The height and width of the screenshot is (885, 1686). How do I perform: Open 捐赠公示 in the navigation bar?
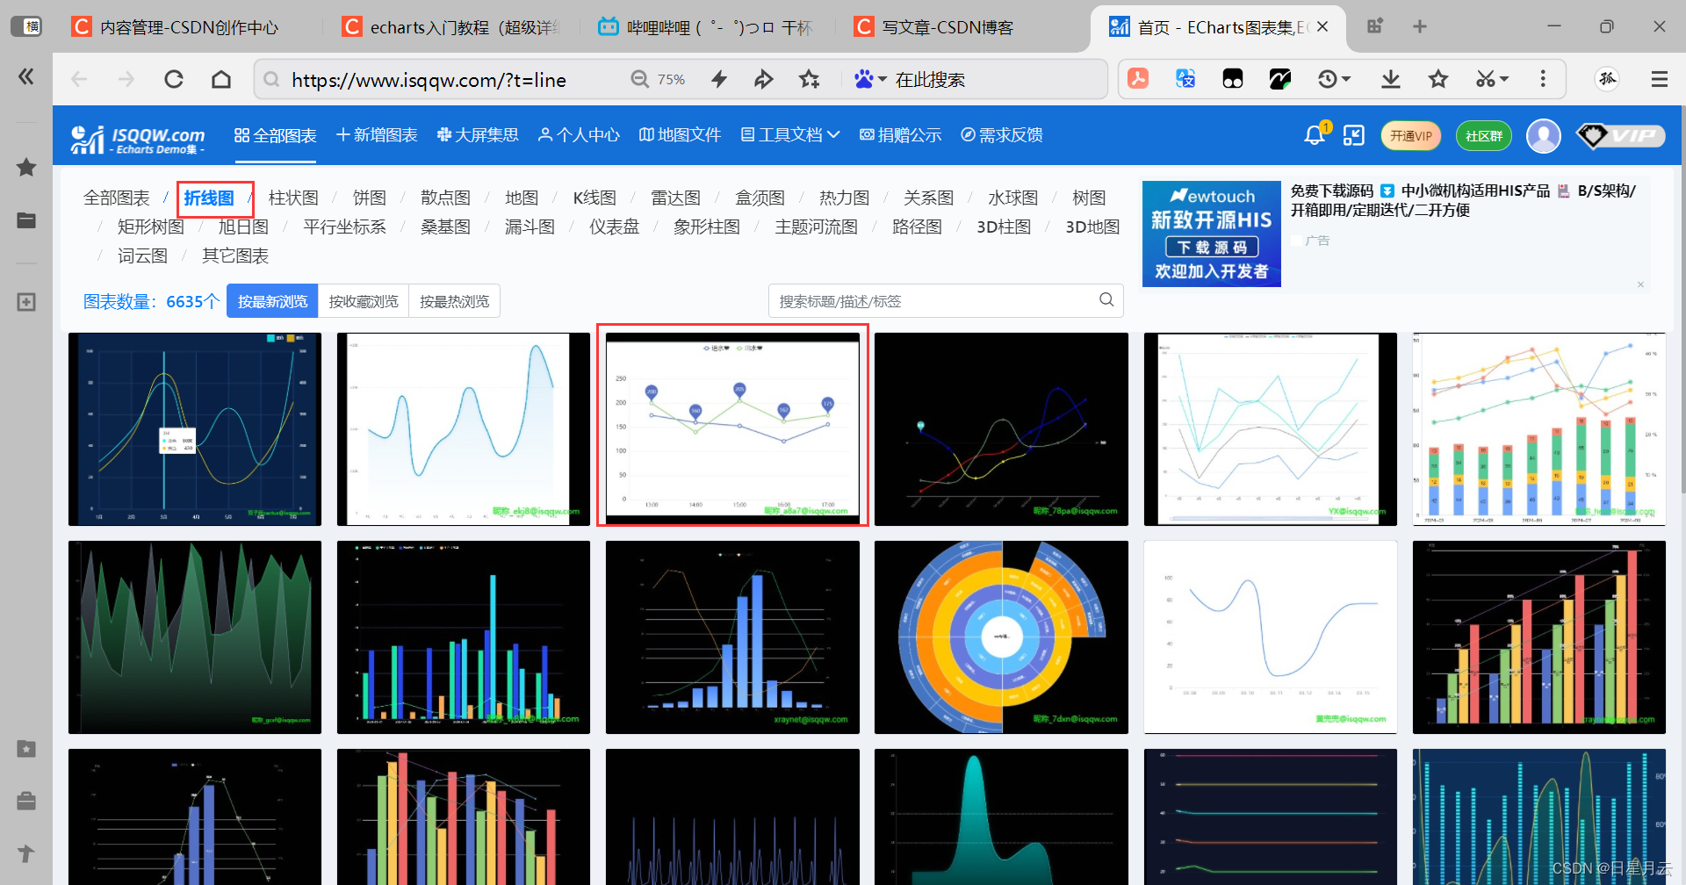click(900, 135)
